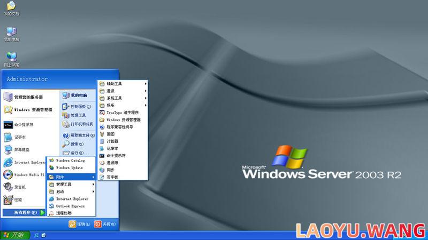The width and height of the screenshot is (428, 240).
Task: Open 性能 performance monitor
Action: (24, 199)
